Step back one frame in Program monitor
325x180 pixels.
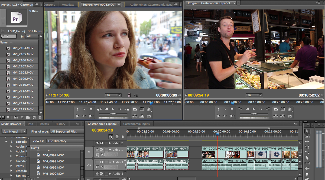tap(247, 109)
